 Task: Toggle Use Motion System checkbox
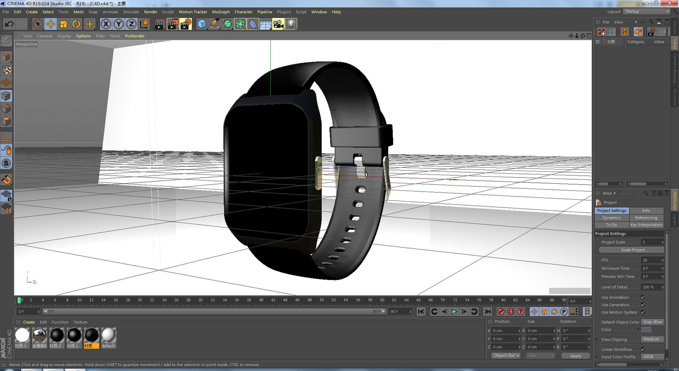click(x=643, y=312)
